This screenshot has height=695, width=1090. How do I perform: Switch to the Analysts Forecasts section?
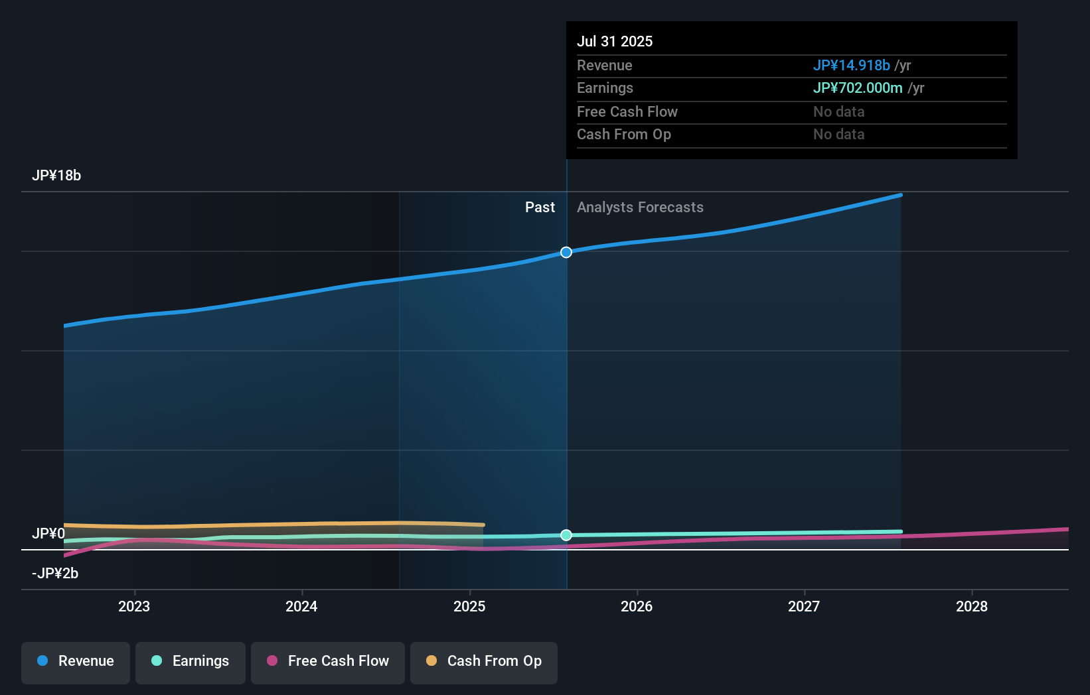point(640,207)
